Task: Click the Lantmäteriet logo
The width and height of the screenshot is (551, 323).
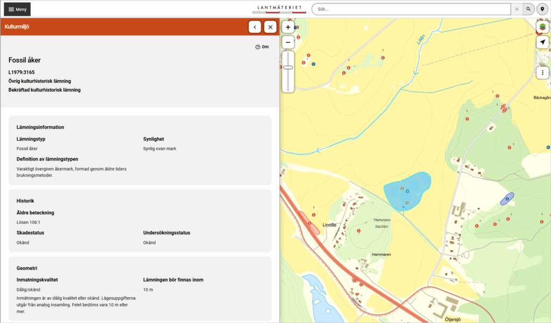Action: click(279, 9)
